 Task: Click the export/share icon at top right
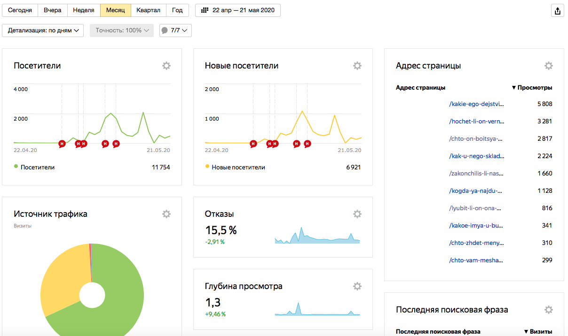(558, 11)
